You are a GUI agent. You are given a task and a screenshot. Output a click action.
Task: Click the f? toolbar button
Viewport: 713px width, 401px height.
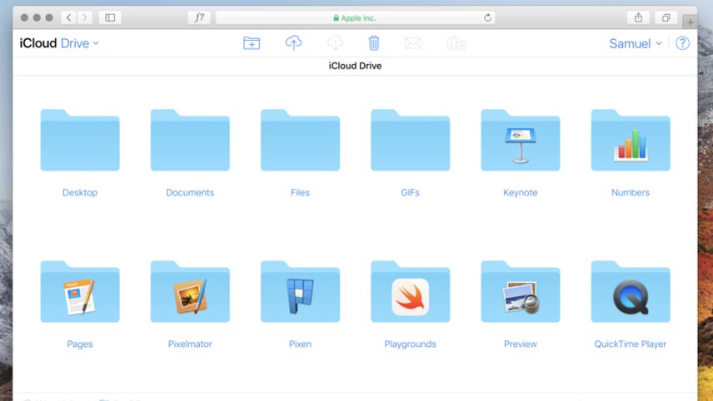point(199,17)
